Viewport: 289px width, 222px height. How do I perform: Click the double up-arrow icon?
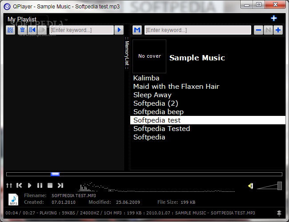tap(9, 185)
